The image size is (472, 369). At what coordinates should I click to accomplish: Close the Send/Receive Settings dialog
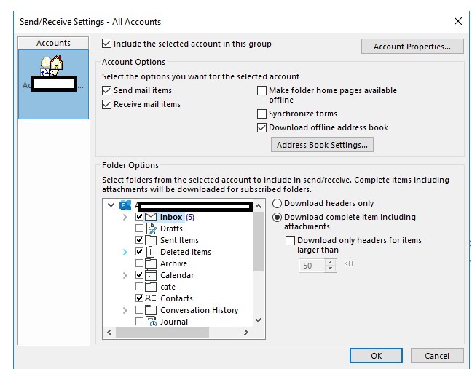point(458,21)
